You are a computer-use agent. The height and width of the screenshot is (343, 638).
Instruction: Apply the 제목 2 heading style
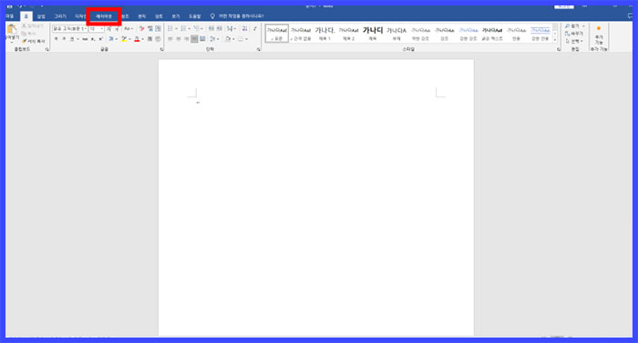coord(349,34)
